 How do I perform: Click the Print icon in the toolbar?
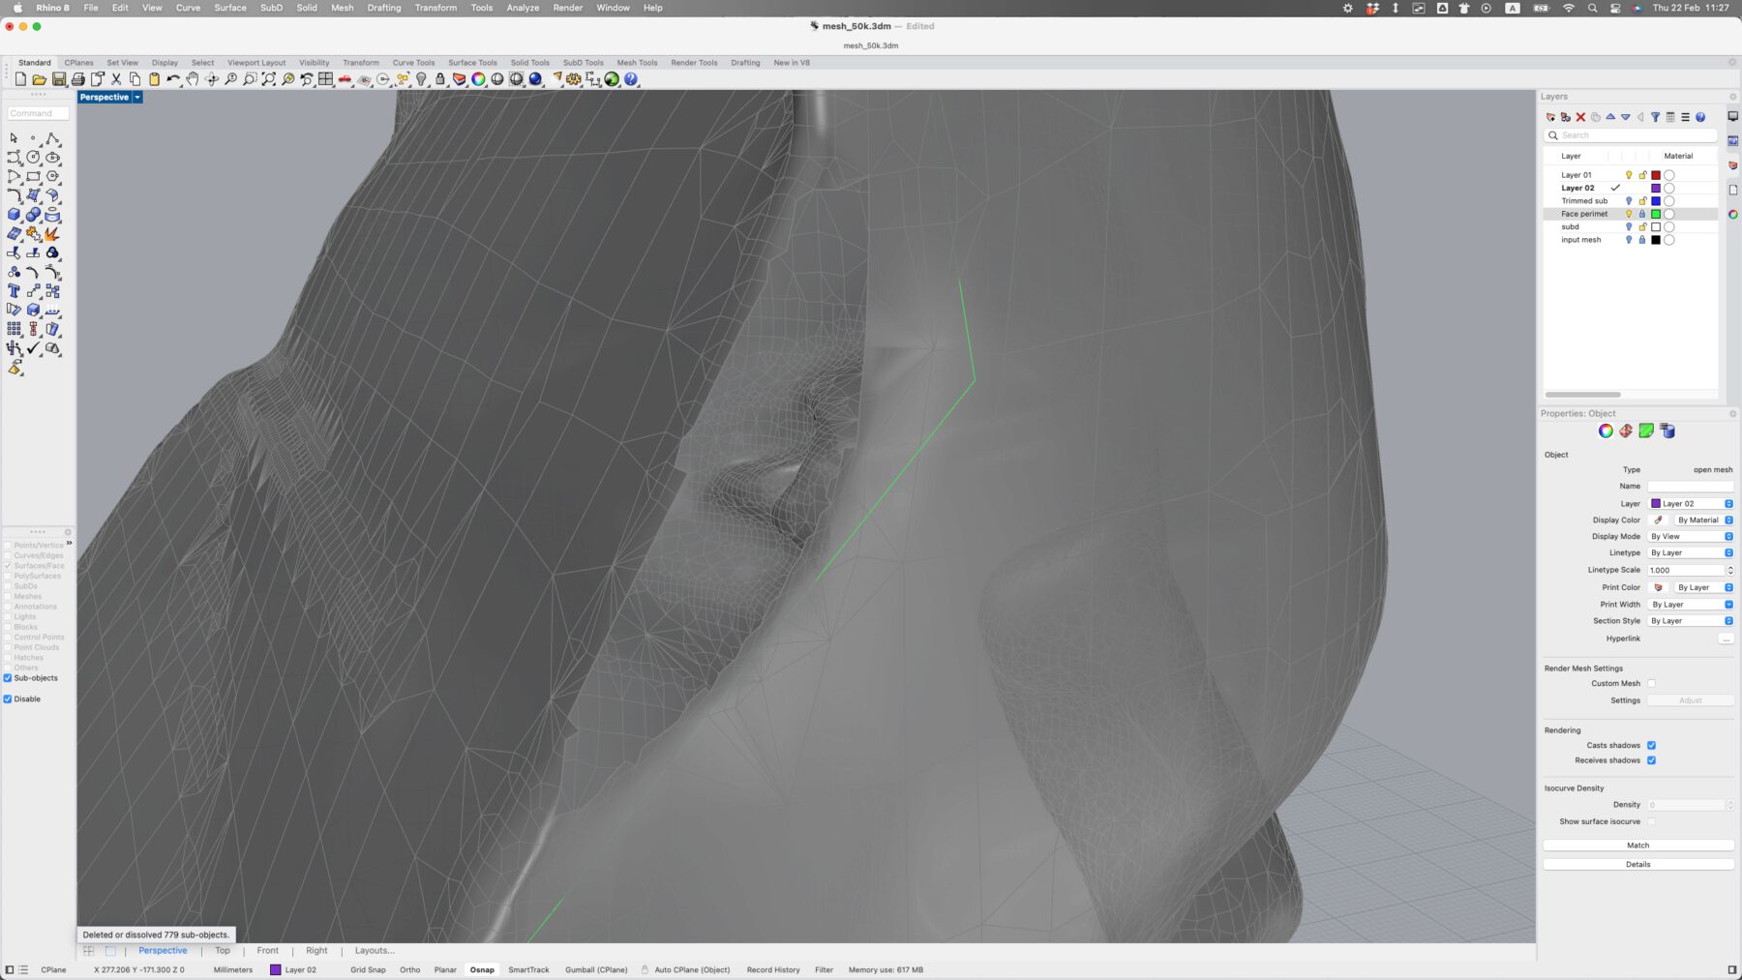[x=78, y=79]
